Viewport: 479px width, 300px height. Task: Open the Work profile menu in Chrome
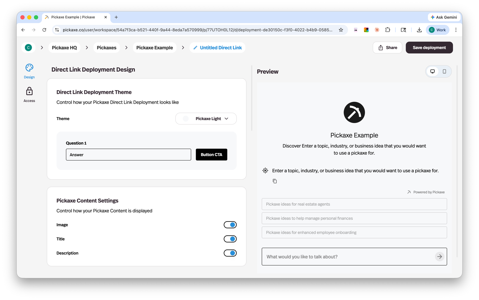point(437,30)
